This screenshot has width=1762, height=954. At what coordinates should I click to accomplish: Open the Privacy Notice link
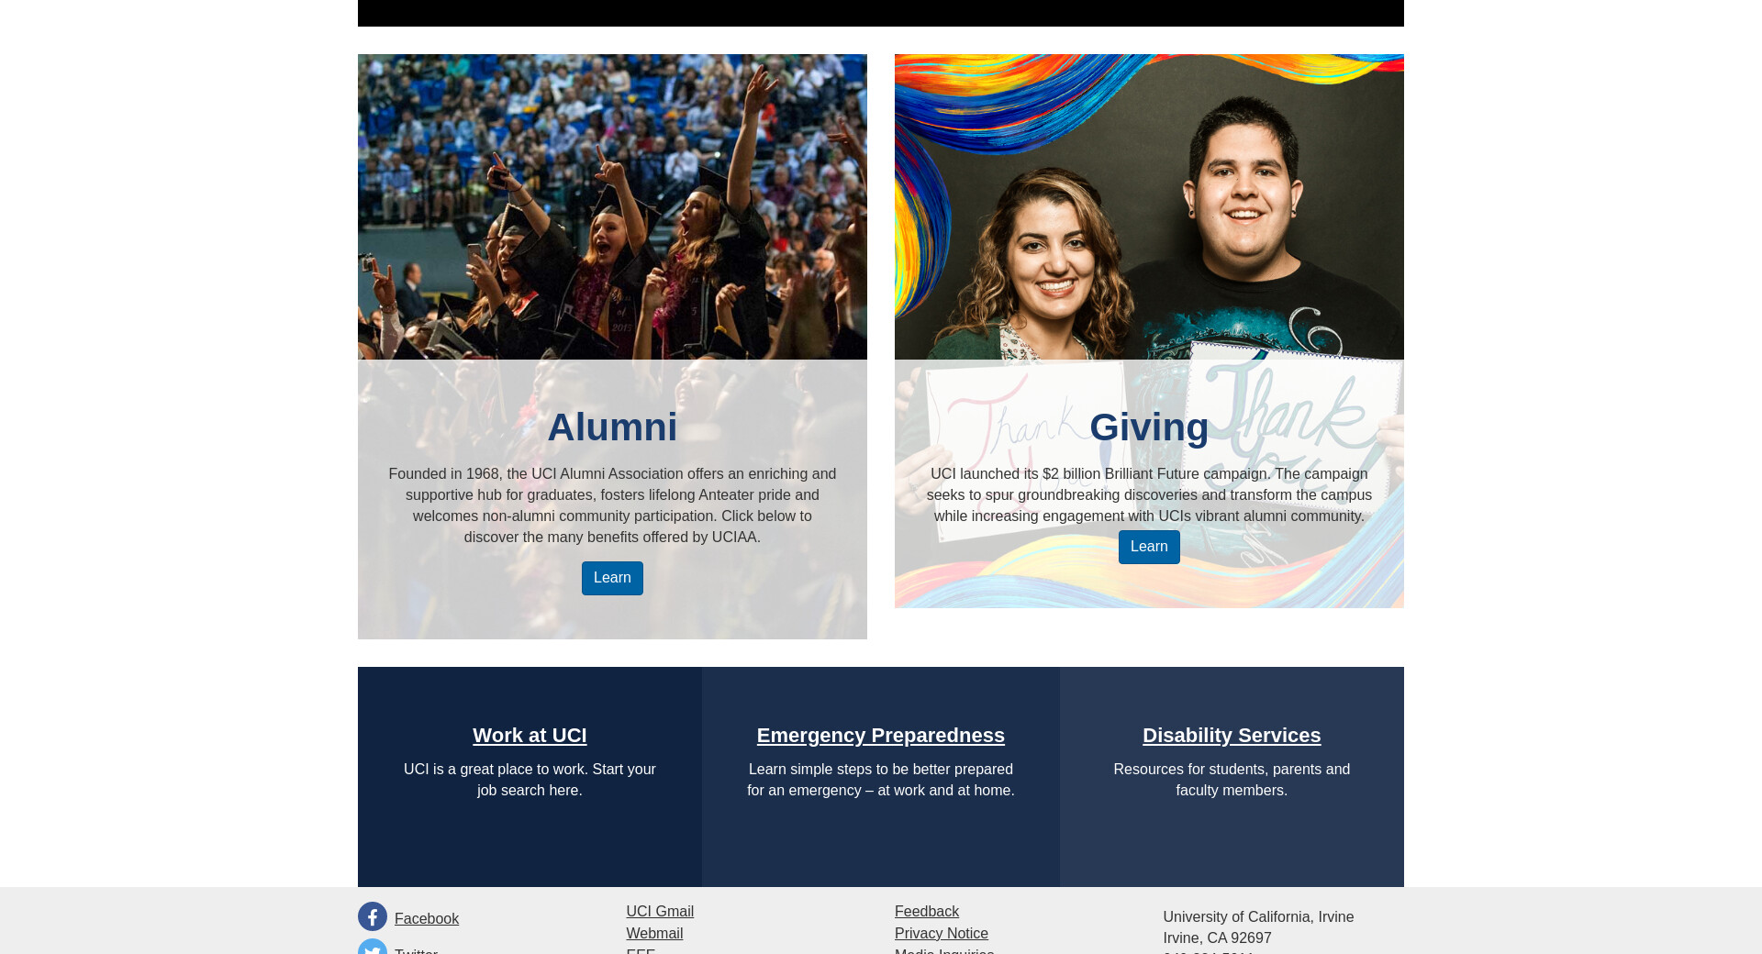click(942, 933)
